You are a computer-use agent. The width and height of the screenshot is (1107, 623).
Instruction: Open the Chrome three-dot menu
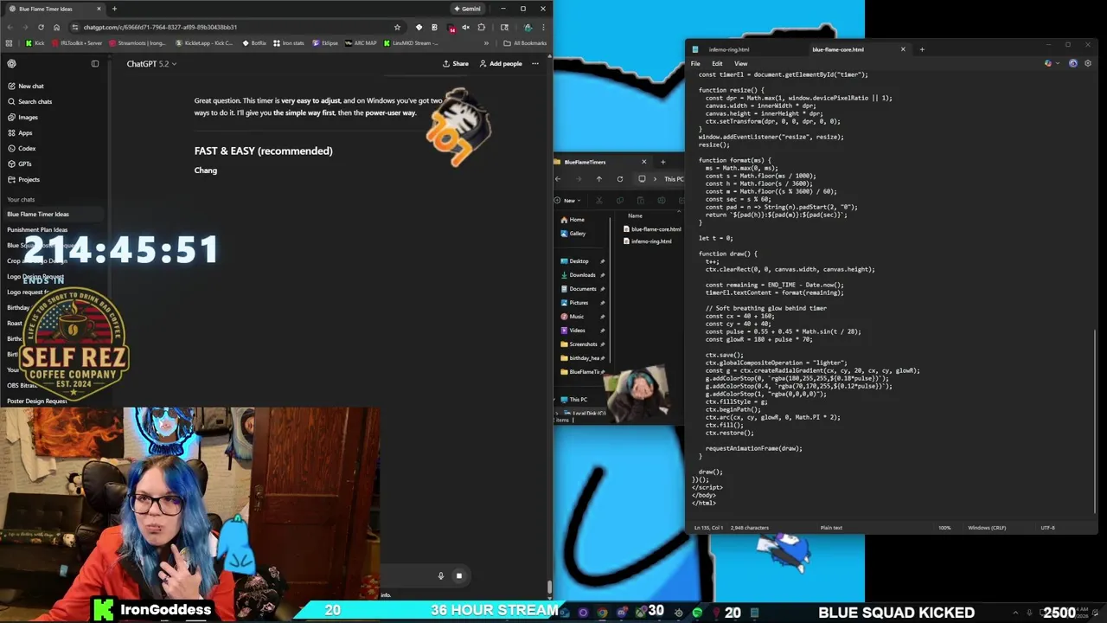point(543,27)
